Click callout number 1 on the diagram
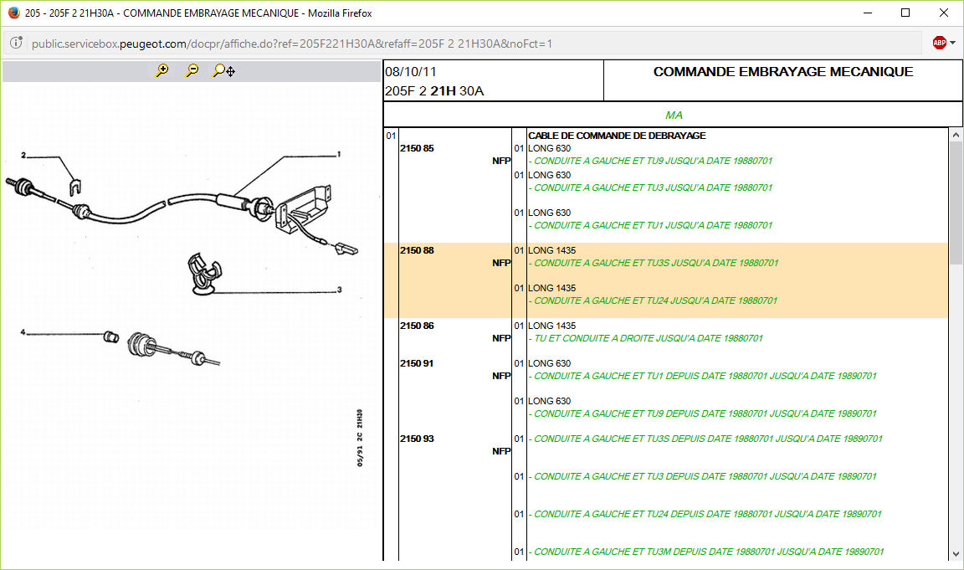This screenshot has width=964, height=570. [338, 154]
